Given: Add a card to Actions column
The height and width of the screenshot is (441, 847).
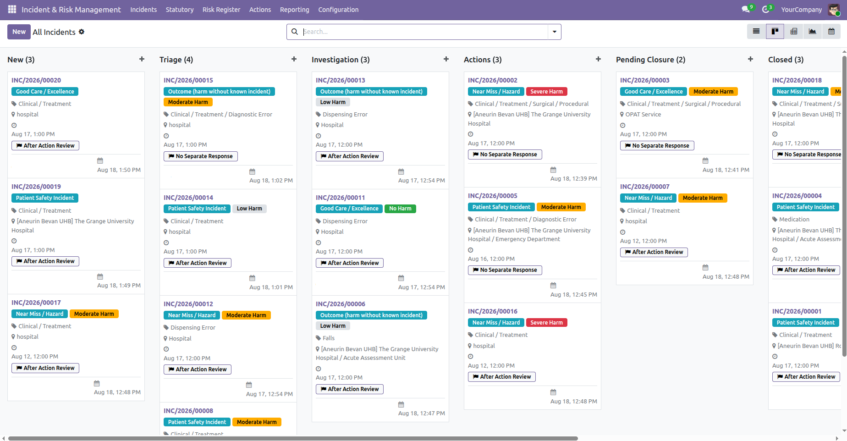Looking at the screenshot, I should pos(598,59).
